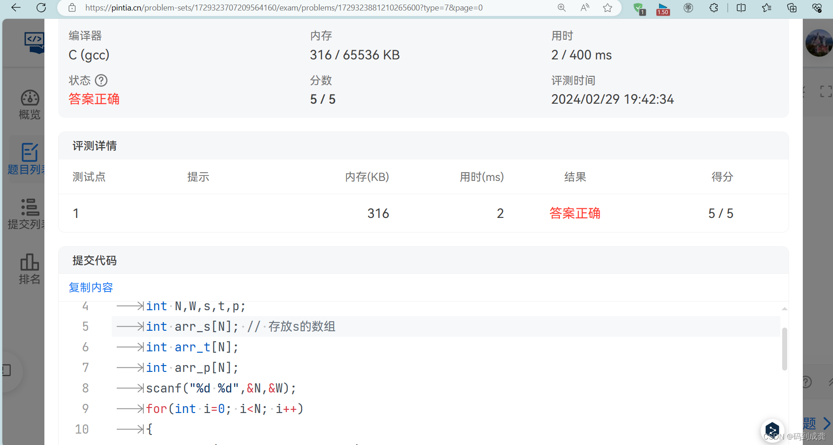Open the collections icon

point(792,8)
